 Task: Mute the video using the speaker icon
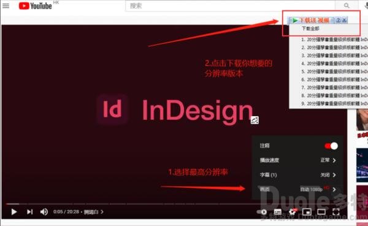pyautogui.click(x=44, y=212)
